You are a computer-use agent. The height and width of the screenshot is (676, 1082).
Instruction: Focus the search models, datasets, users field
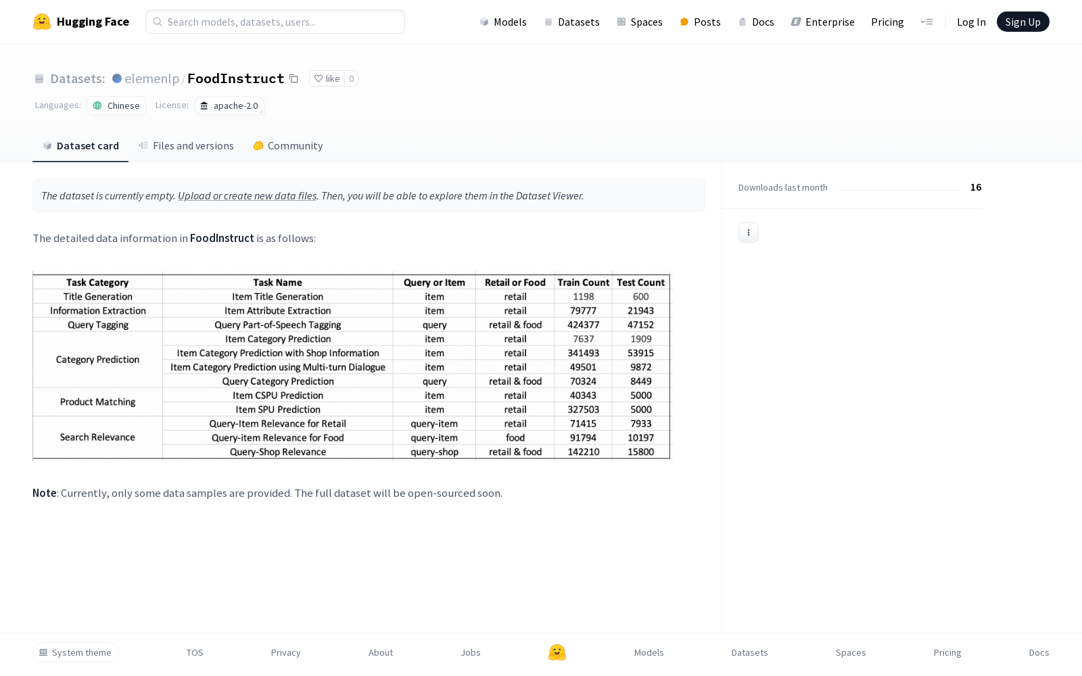(275, 22)
